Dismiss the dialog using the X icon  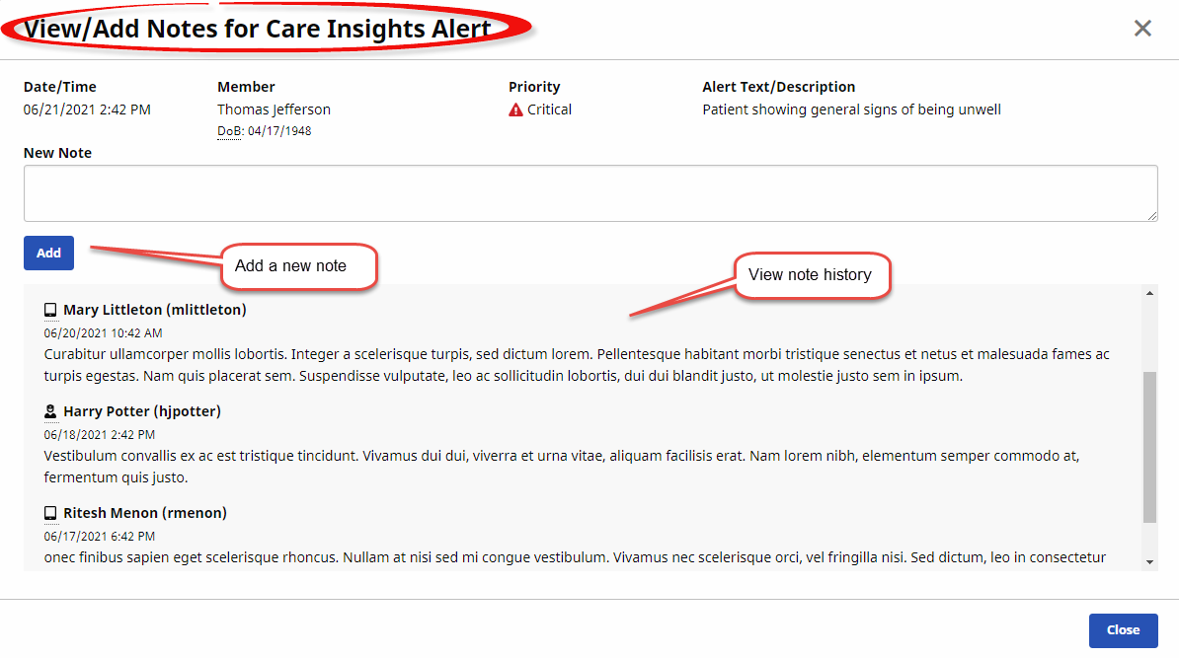1142,29
